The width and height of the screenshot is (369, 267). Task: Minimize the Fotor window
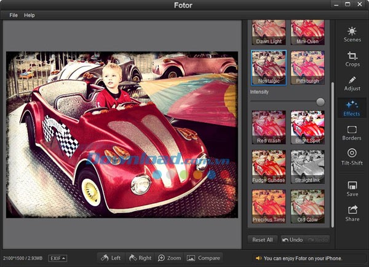(x=336, y=4)
